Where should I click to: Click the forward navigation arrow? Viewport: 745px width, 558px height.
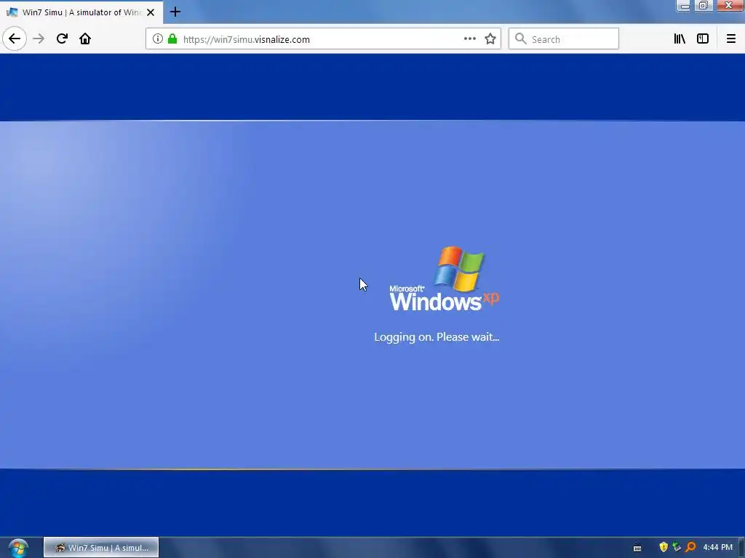pos(39,39)
